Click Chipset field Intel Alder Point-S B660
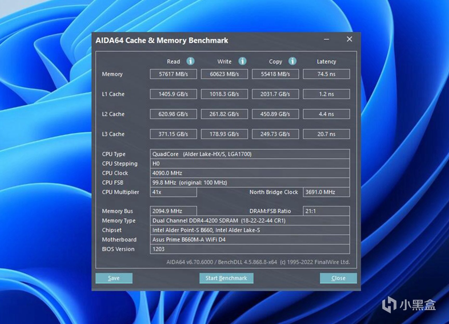 pos(250,230)
